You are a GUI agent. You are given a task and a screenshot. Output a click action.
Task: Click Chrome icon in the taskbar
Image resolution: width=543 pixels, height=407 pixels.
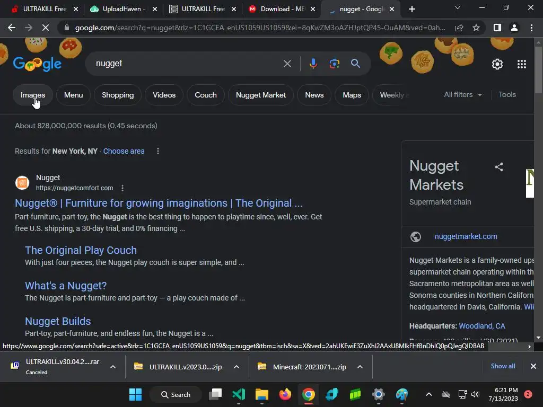coord(308,394)
